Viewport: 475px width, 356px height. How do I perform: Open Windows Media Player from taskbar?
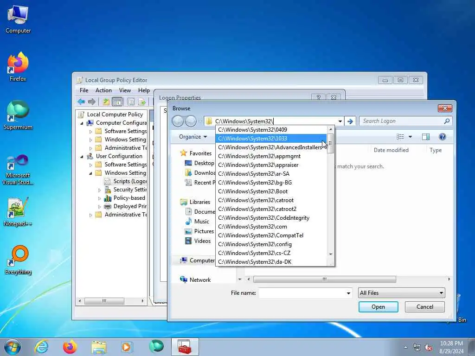(126, 347)
